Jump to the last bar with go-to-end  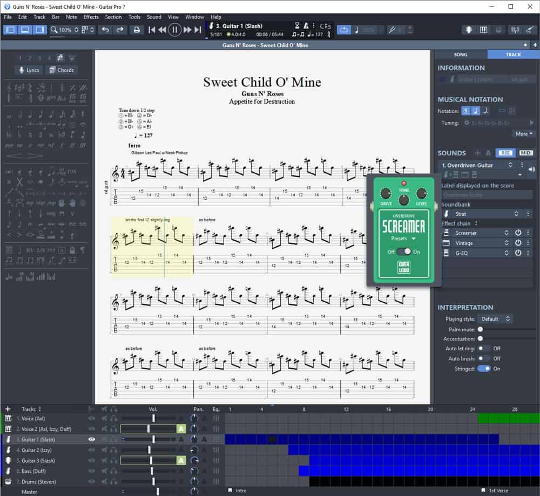[x=198, y=30]
